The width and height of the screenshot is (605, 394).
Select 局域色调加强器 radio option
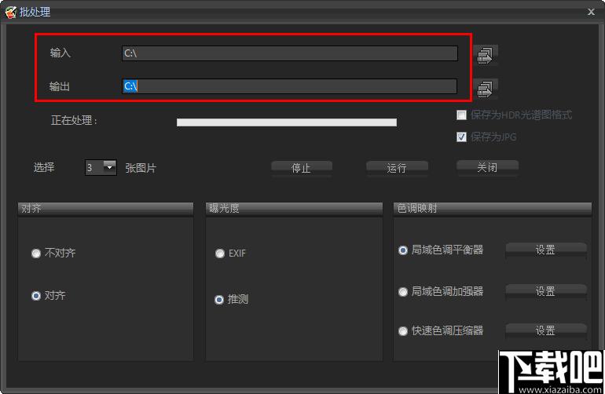(403, 292)
